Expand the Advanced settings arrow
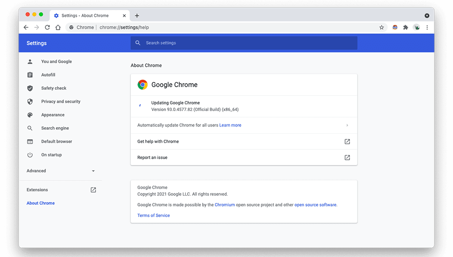The width and height of the screenshot is (453, 257). coord(93,171)
